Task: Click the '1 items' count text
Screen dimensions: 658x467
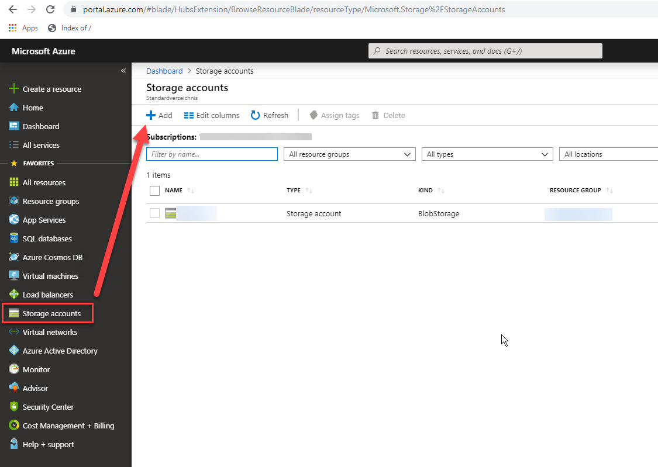Action: (158, 175)
